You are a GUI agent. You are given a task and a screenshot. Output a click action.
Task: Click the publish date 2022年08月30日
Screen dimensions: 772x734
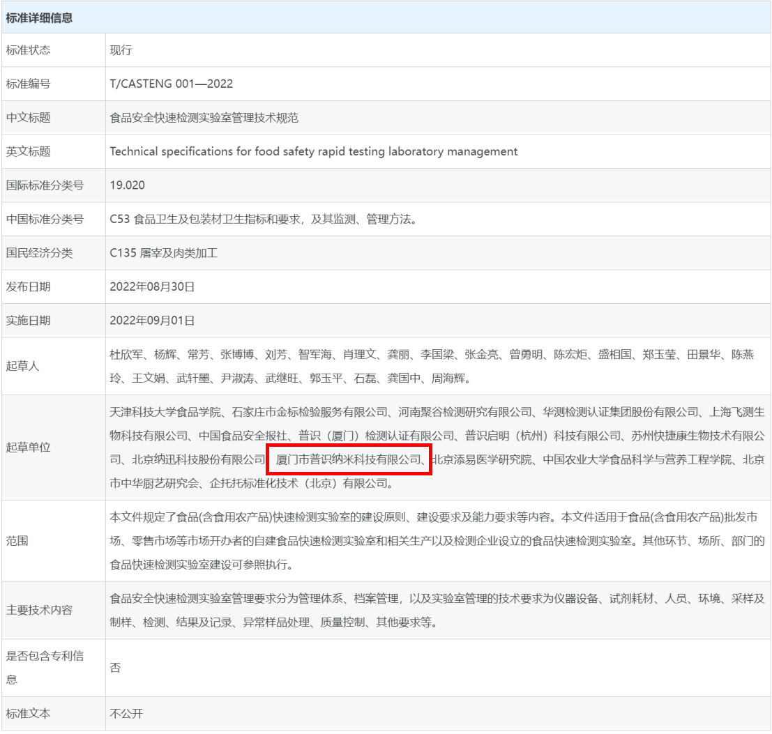(152, 286)
